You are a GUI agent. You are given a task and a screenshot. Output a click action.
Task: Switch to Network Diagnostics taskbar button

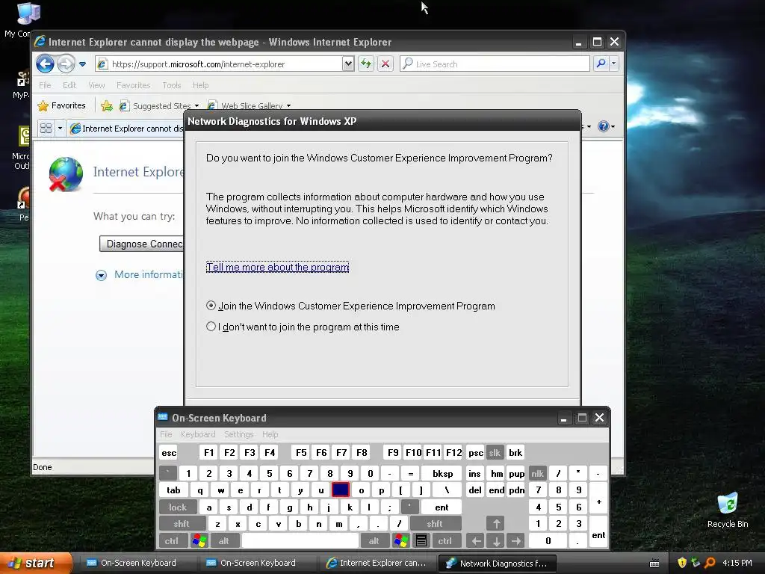coord(498,564)
